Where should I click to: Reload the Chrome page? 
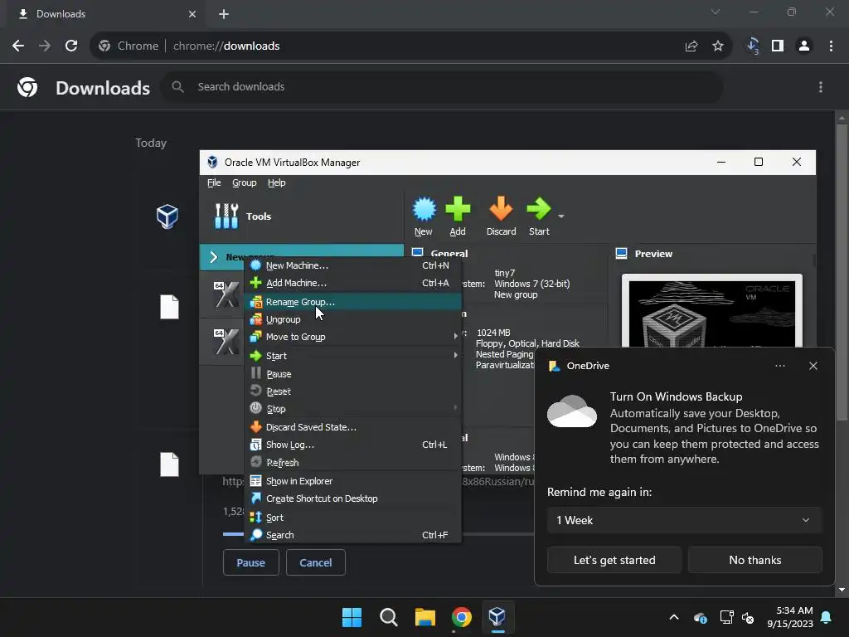click(x=71, y=46)
